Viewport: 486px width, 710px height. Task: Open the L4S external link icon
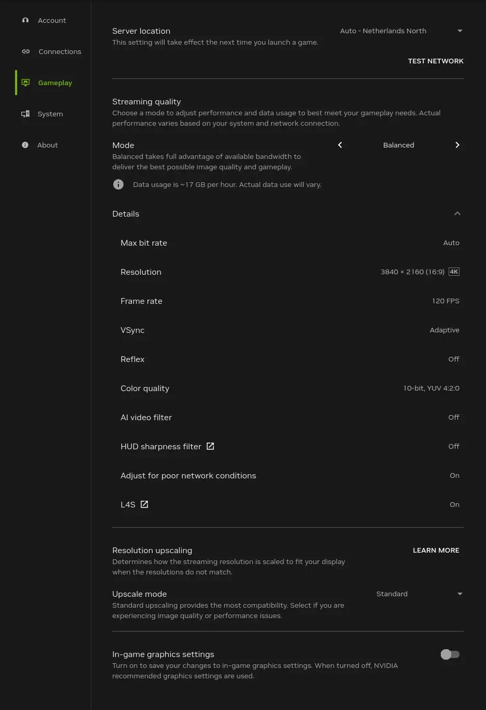click(144, 504)
